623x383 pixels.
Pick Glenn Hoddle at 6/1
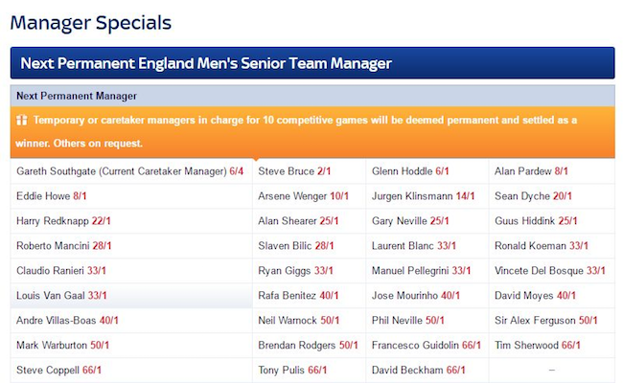pyautogui.click(x=427, y=171)
